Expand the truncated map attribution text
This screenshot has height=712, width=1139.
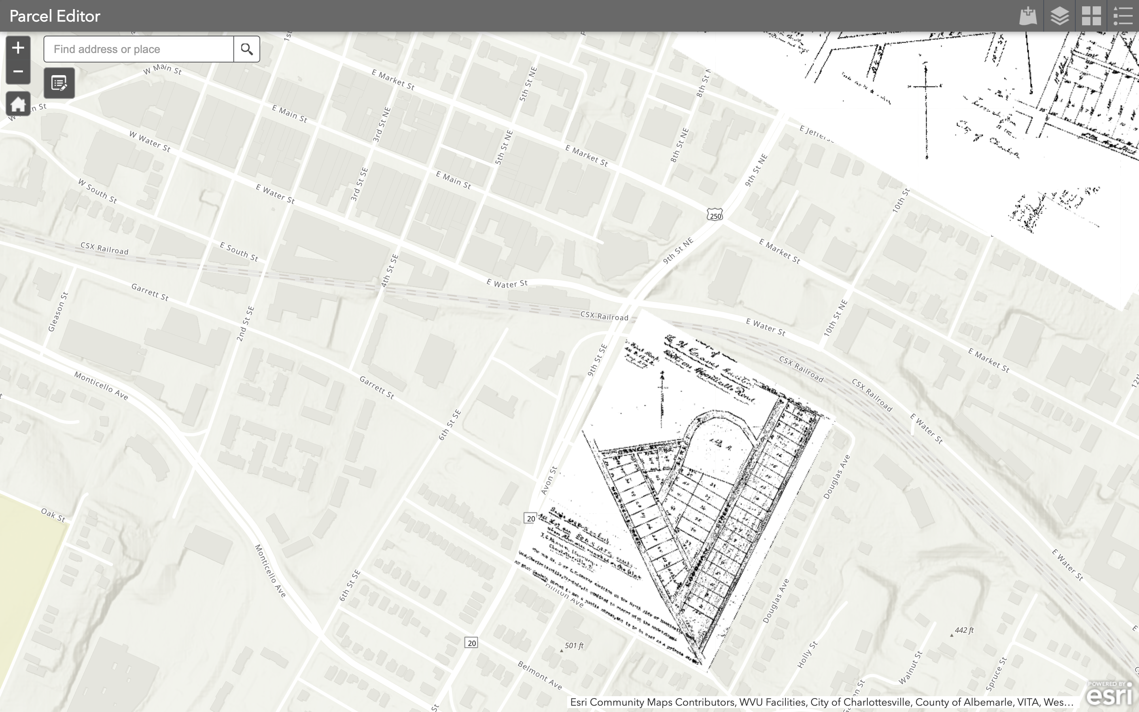(821, 702)
